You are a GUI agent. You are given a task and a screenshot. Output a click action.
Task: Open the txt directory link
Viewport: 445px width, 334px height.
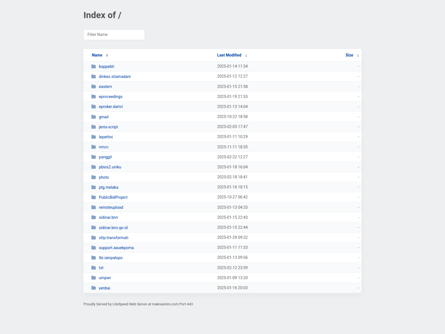point(101,268)
